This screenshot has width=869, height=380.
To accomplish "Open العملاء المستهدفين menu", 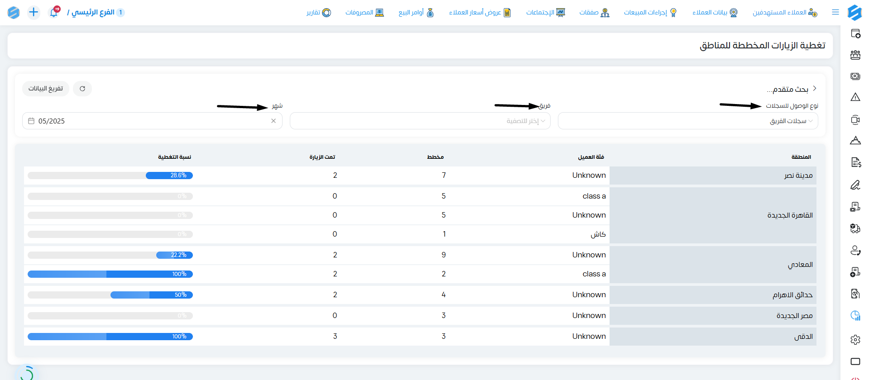I will [x=785, y=12].
